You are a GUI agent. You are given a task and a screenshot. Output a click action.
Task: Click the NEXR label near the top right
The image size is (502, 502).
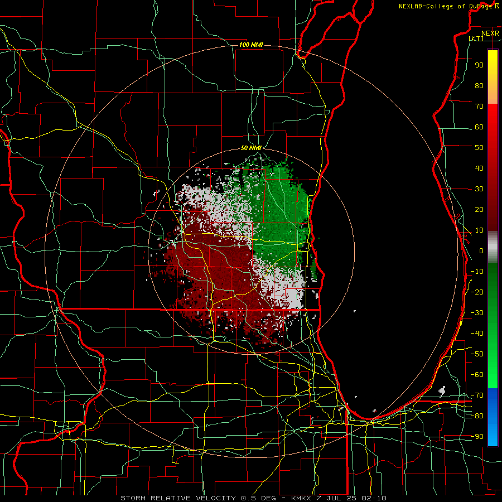490,33
